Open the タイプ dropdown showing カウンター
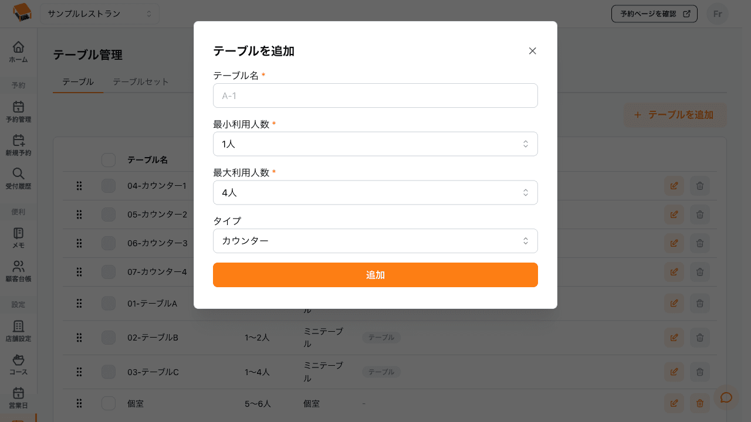Image resolution: width=751 pixels, height=422 pixels. point(375,241)
